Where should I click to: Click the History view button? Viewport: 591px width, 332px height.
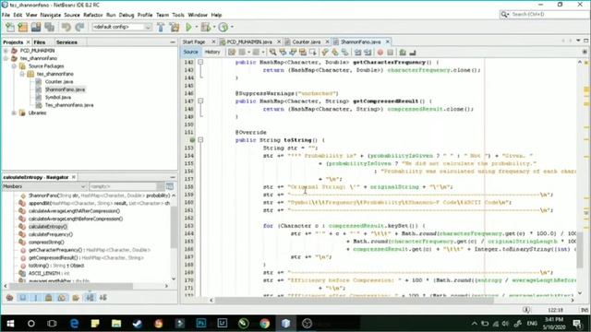[x=212, y=52]
